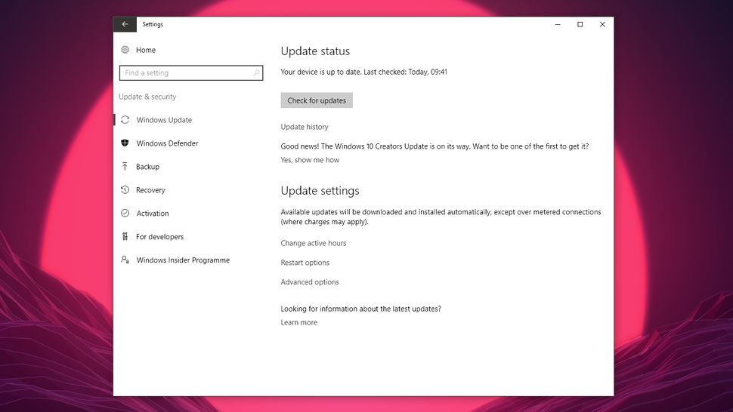Screen dimensions: 733x412
Task: Click the 'Update status' heading
Action: (315, 51)
